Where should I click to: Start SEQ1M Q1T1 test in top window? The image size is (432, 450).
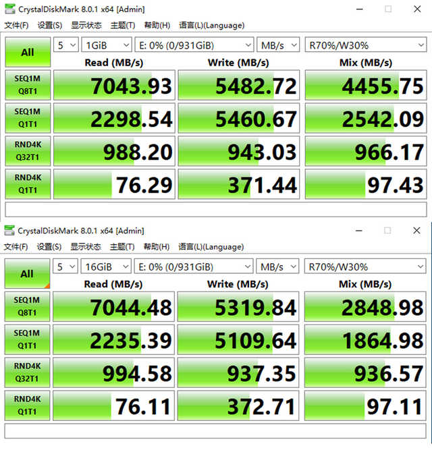28,118
